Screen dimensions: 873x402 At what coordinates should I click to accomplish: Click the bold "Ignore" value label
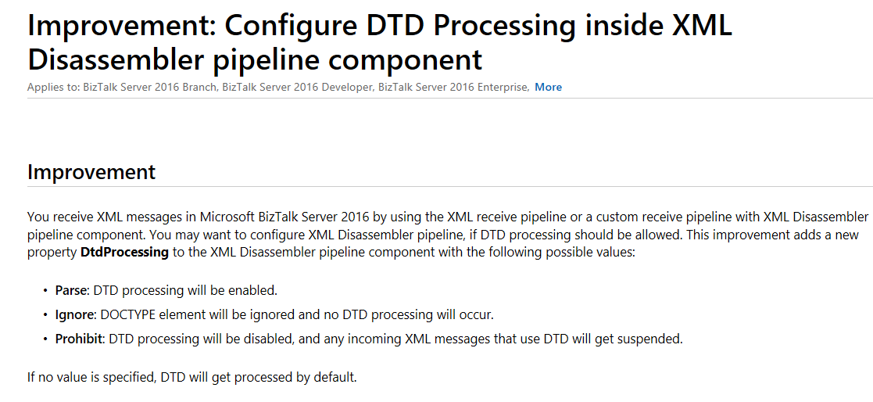[75, 314]
